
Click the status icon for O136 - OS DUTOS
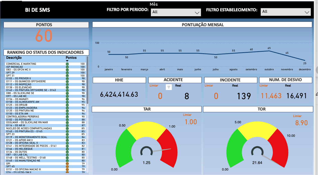click(67, 152)
